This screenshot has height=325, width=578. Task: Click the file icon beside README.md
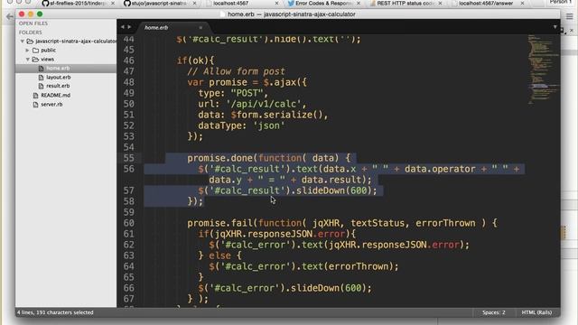pos(35,95)
